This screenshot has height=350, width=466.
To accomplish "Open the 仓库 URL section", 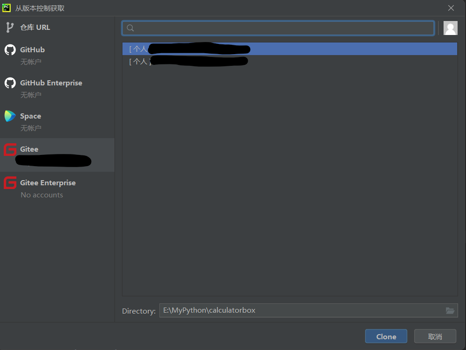I will [57, 27].
